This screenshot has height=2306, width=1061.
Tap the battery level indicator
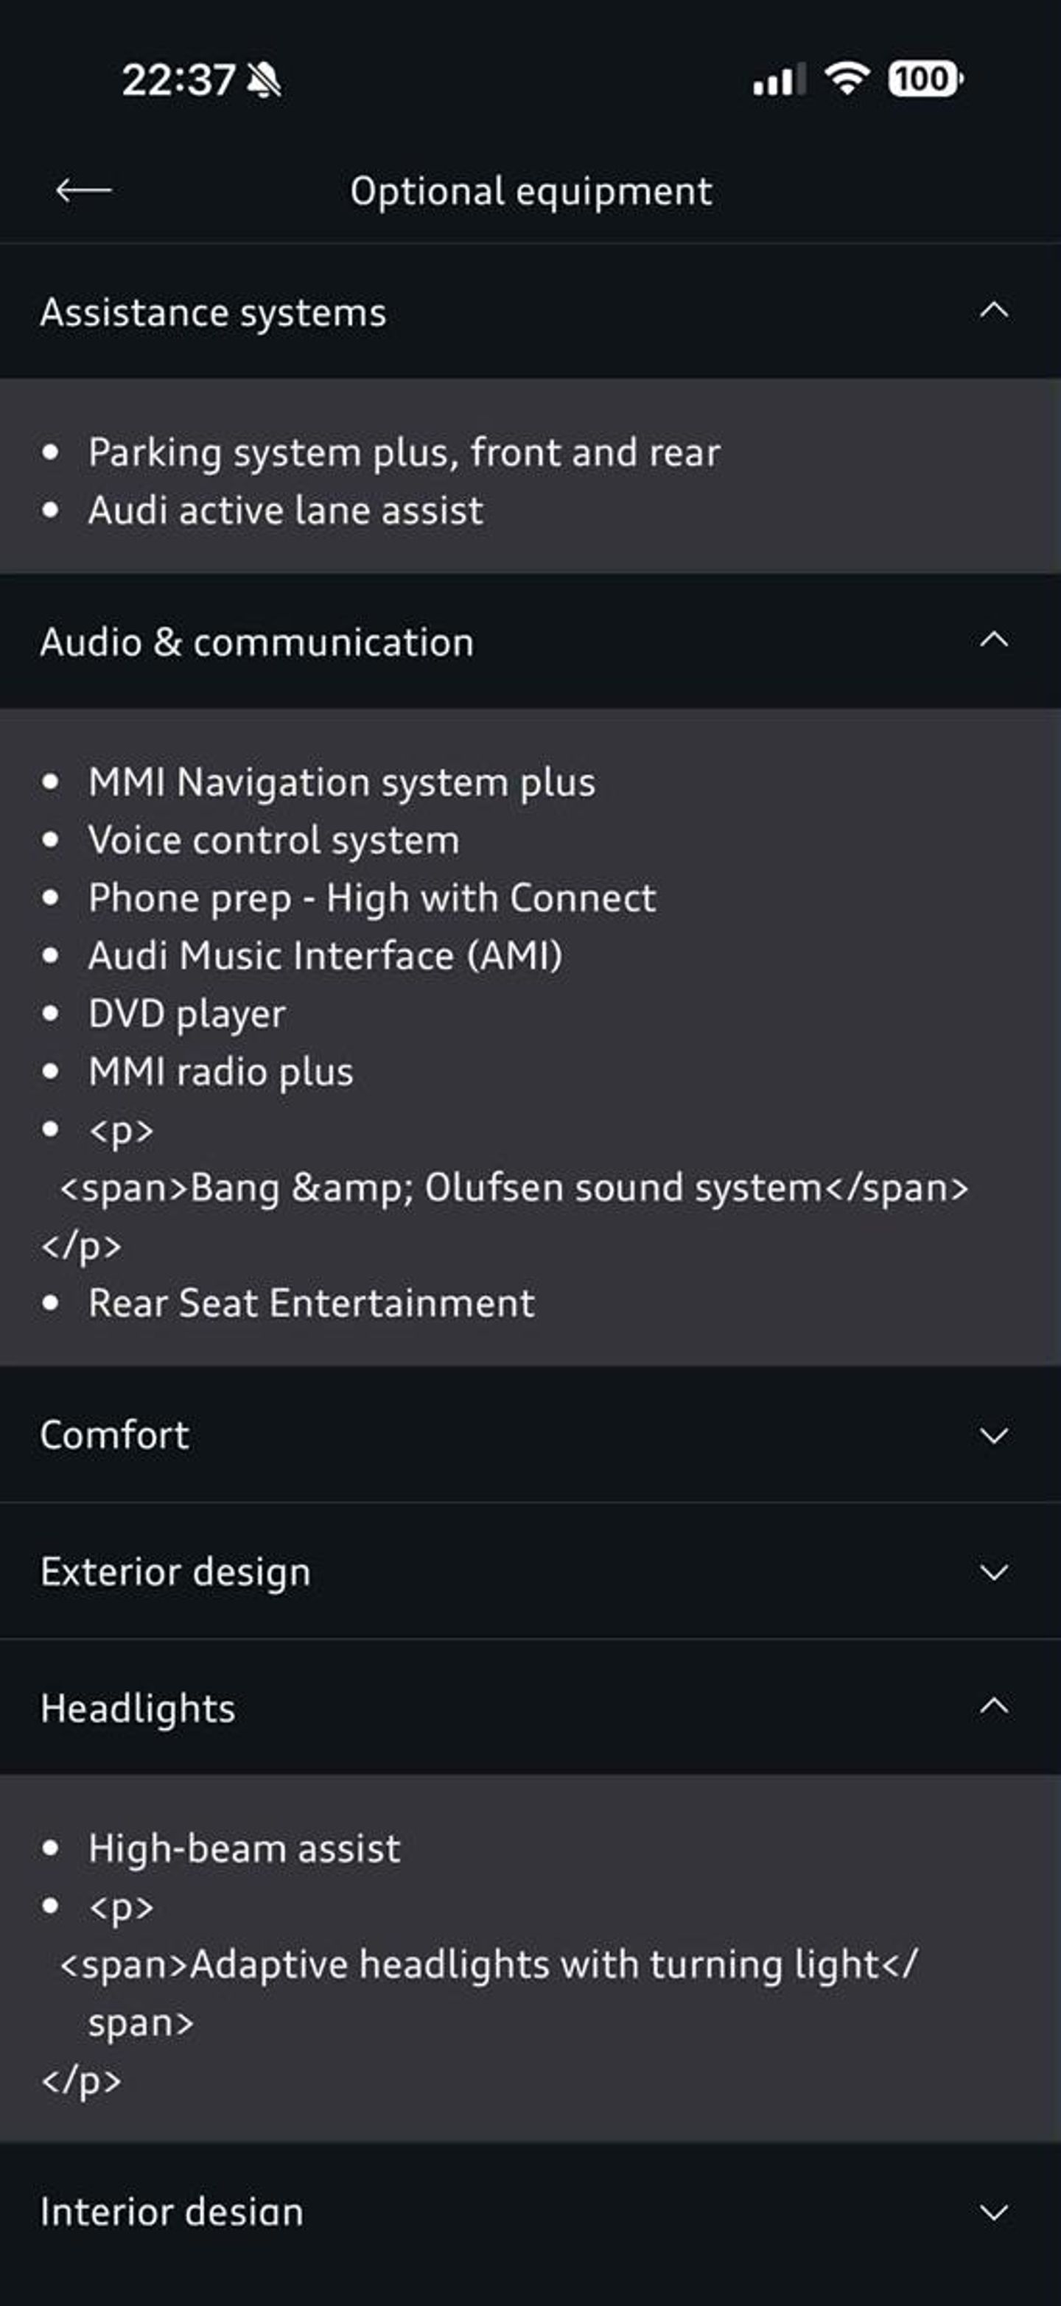[x=923, y=79]
